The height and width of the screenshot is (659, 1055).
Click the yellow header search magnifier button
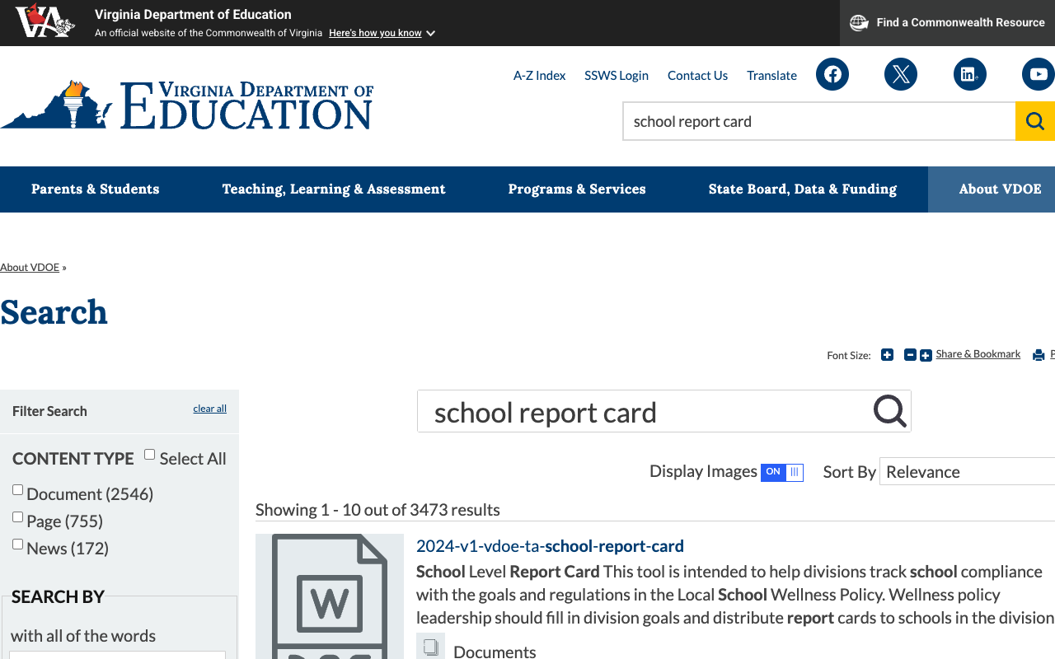pos(1035,121)
